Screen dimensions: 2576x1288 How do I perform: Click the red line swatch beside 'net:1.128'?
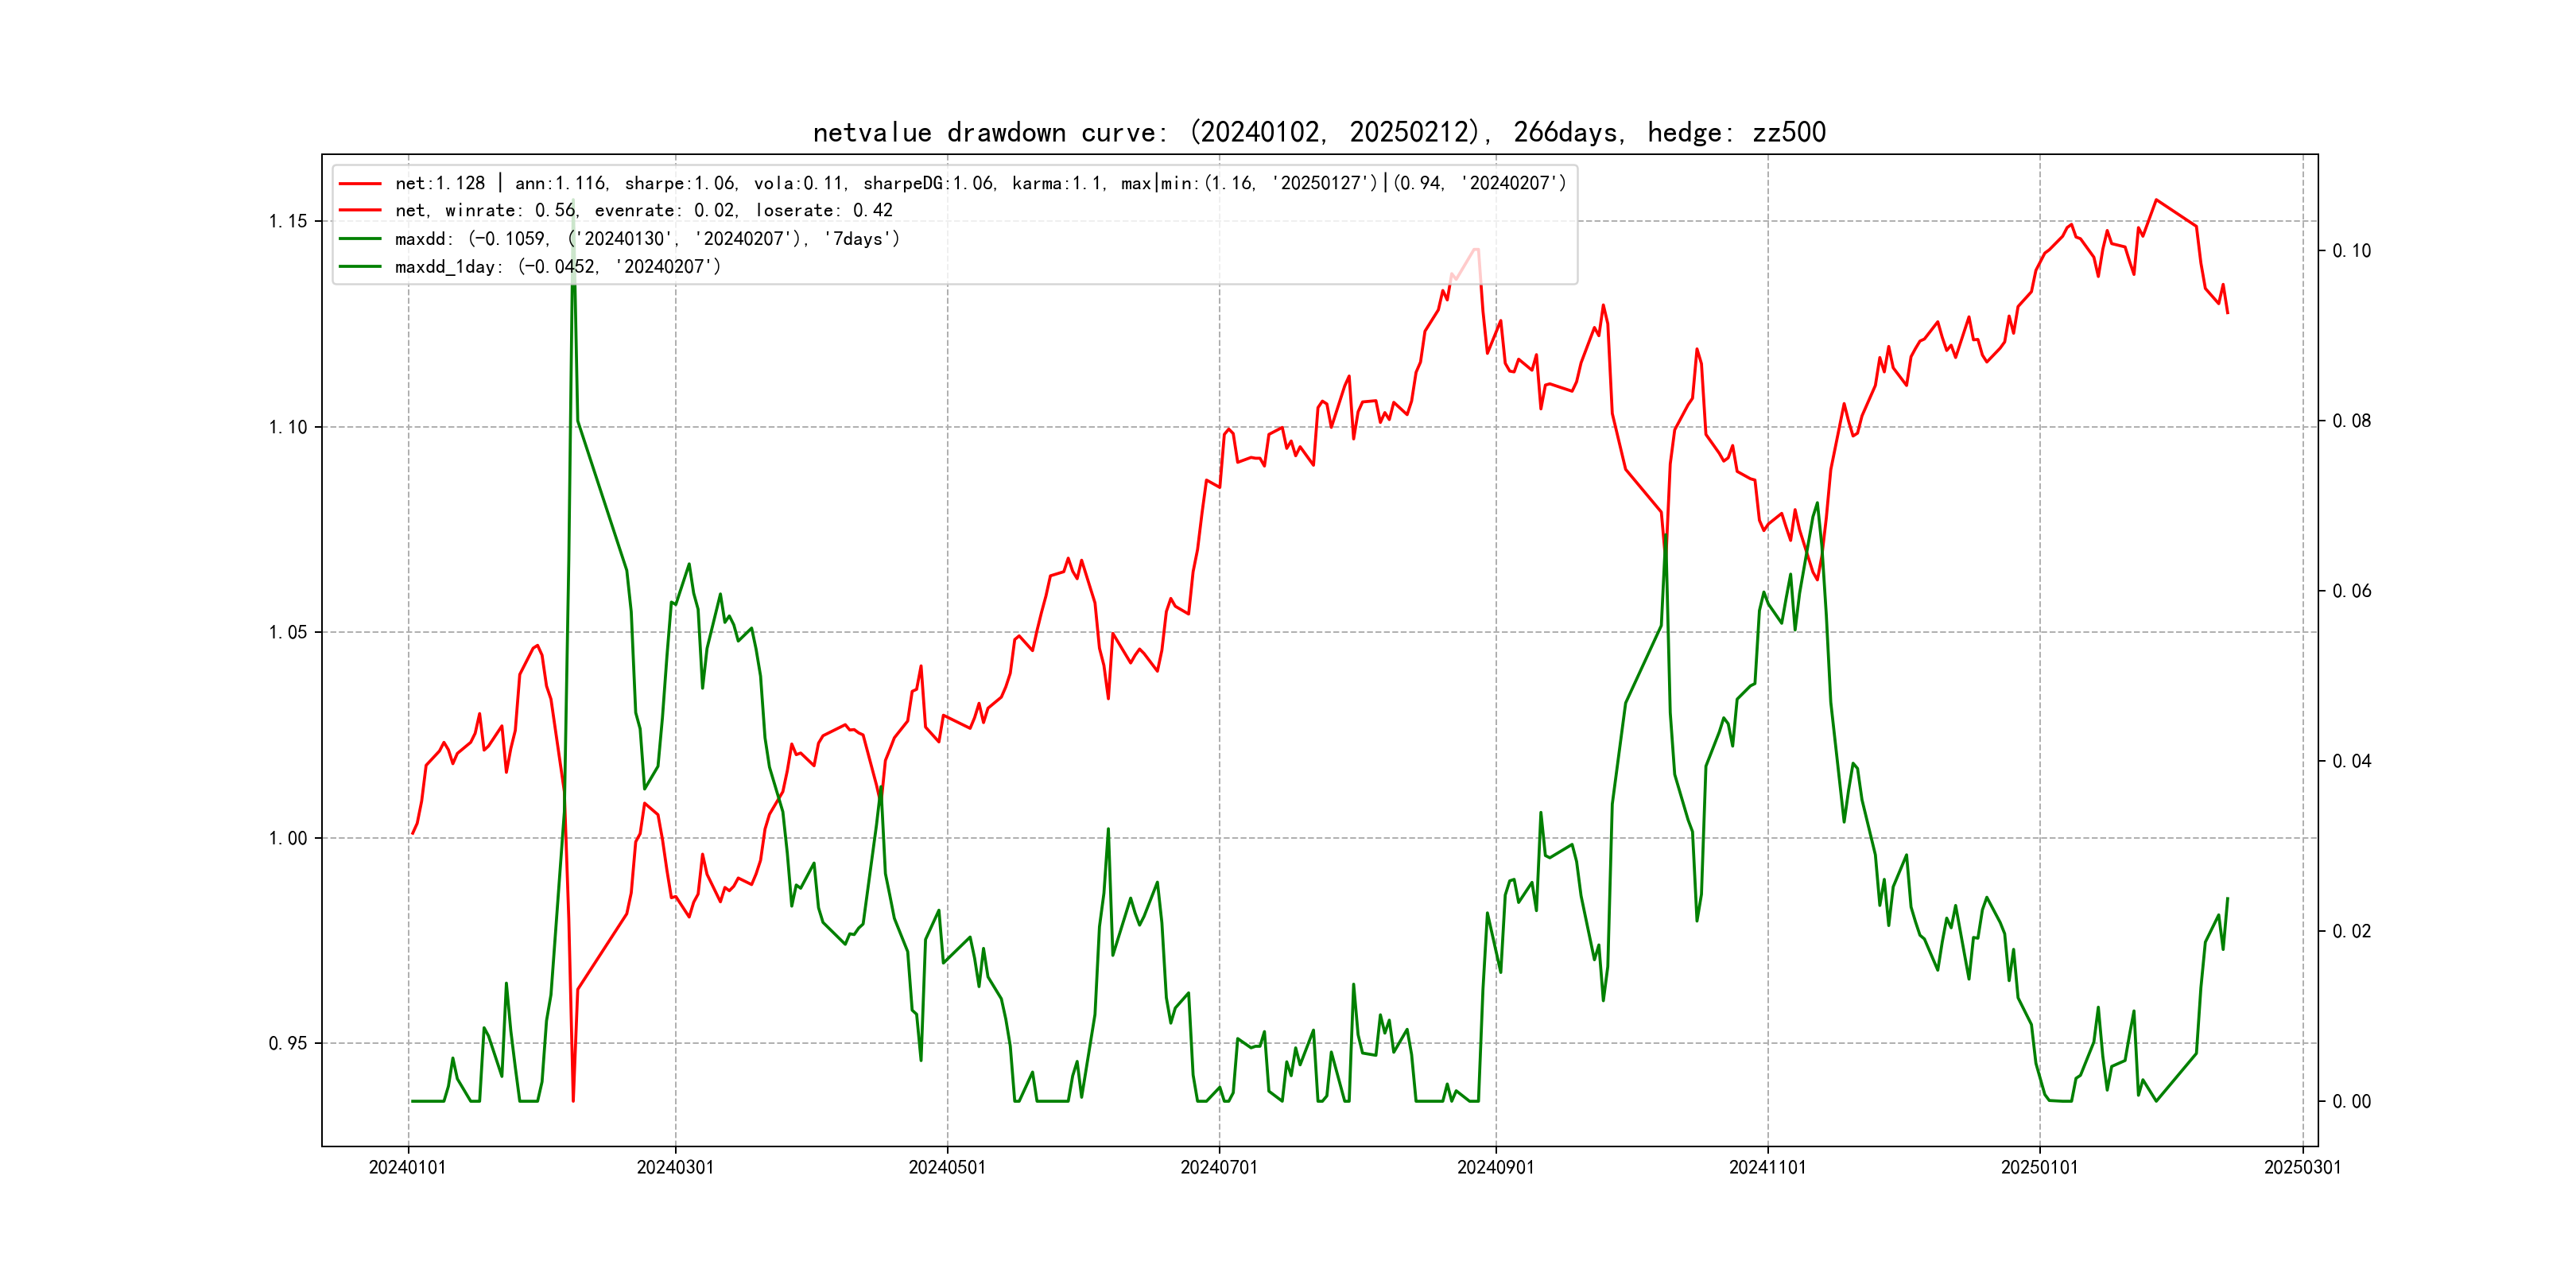[x=360, y=184]
